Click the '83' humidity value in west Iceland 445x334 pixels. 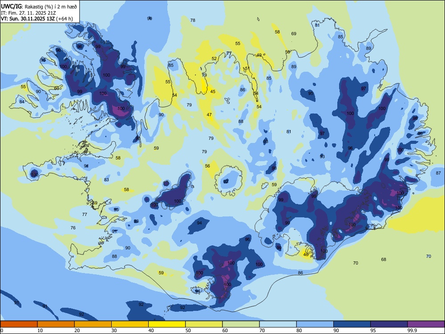pyautogui.click(x=106, y=179)
